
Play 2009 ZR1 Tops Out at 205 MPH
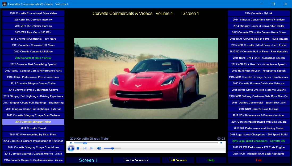pos(33,32)
